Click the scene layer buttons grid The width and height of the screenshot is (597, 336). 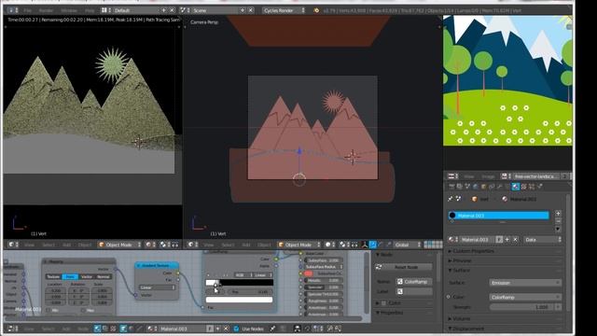tap(433, 245)
